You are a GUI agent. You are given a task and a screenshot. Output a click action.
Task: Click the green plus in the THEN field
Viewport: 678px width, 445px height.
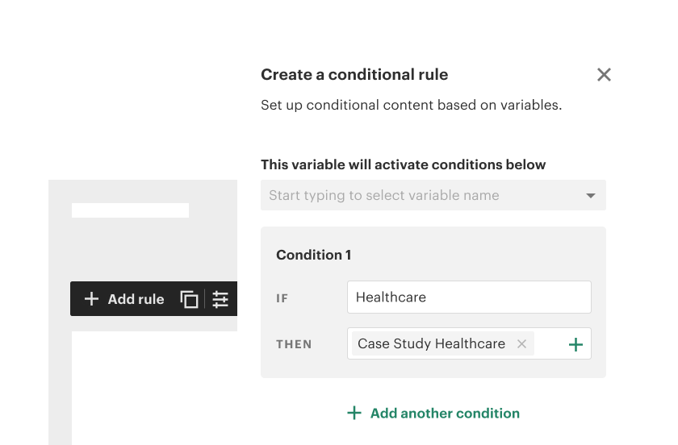[x=575, y=345]
